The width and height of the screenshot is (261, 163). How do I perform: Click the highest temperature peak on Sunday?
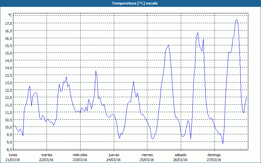(x=237, y=20)
